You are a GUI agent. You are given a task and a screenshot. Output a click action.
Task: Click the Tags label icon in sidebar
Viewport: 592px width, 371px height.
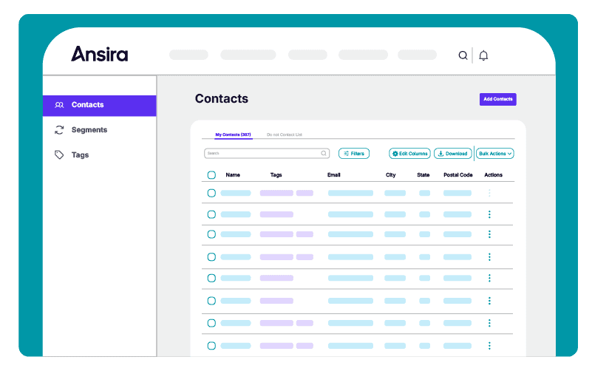[x=59, y=154]
